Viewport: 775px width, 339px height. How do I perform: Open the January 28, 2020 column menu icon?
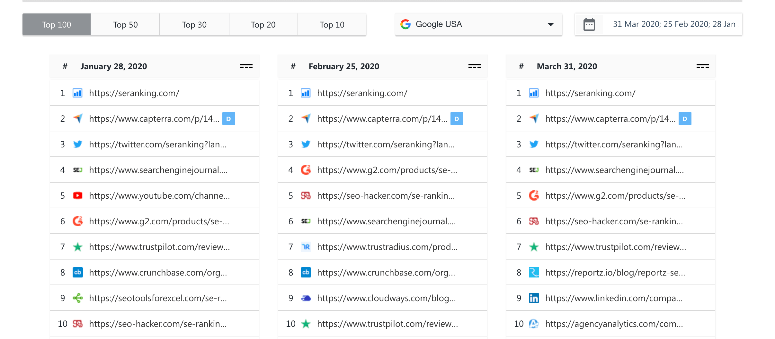coord(246,66)
